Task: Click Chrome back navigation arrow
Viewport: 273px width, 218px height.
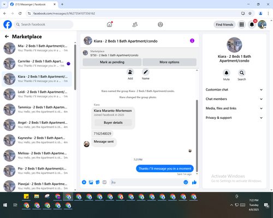Action: click(5, 14)
